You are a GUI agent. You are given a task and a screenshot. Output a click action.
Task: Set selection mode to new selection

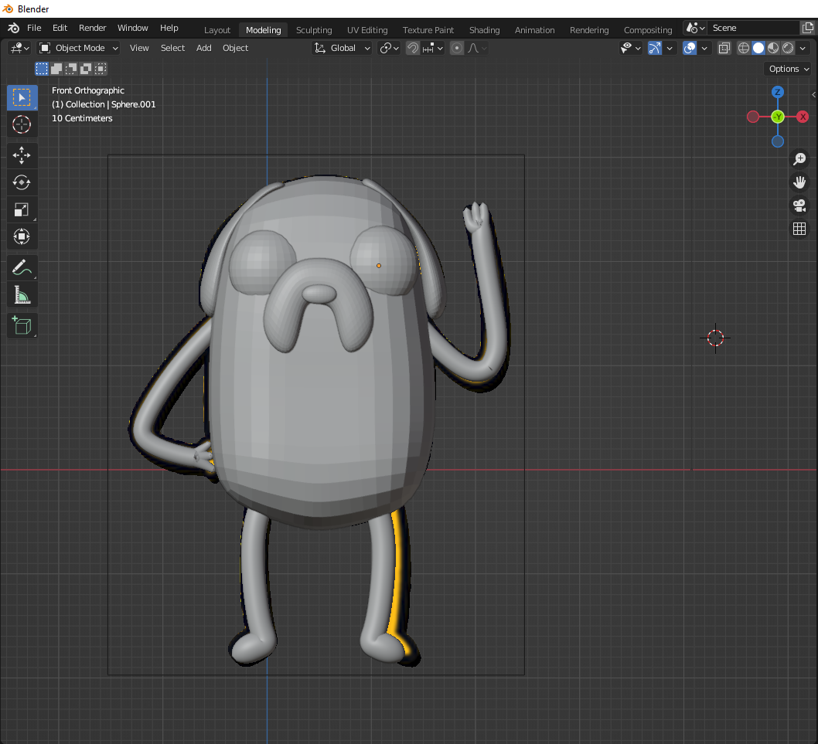coord(42,68)
